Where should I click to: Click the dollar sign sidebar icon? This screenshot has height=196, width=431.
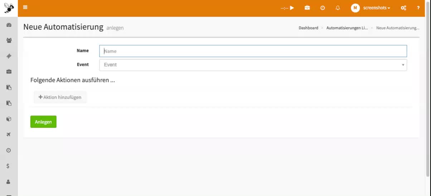tap(8, 166)
